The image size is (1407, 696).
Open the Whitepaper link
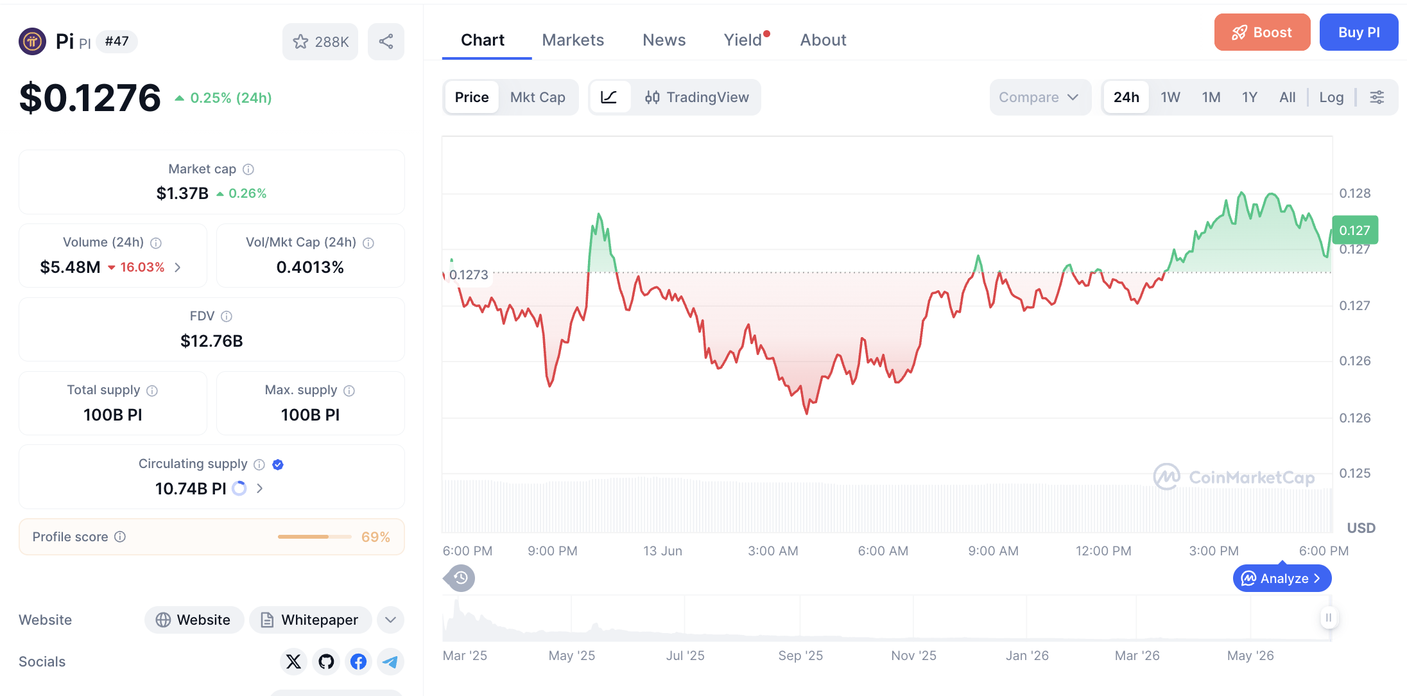pos(310,620)
